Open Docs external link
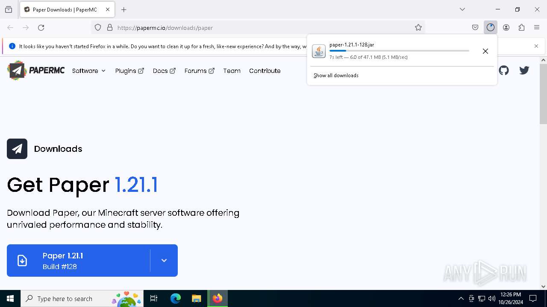547x307 pixels. pyautogui.click(x=165, y=71)
